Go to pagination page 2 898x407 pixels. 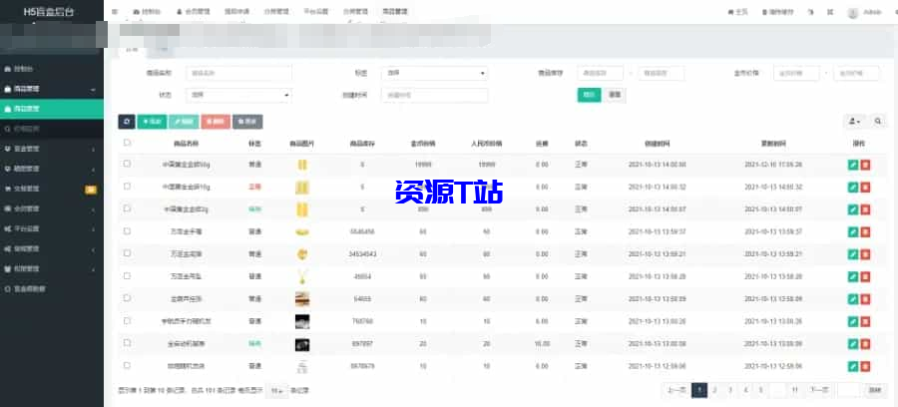click(x=714, y=390)
